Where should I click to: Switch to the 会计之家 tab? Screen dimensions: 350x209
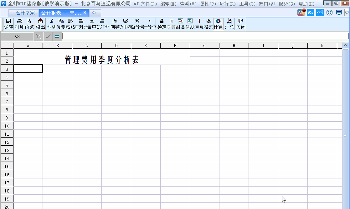(25, 13)
